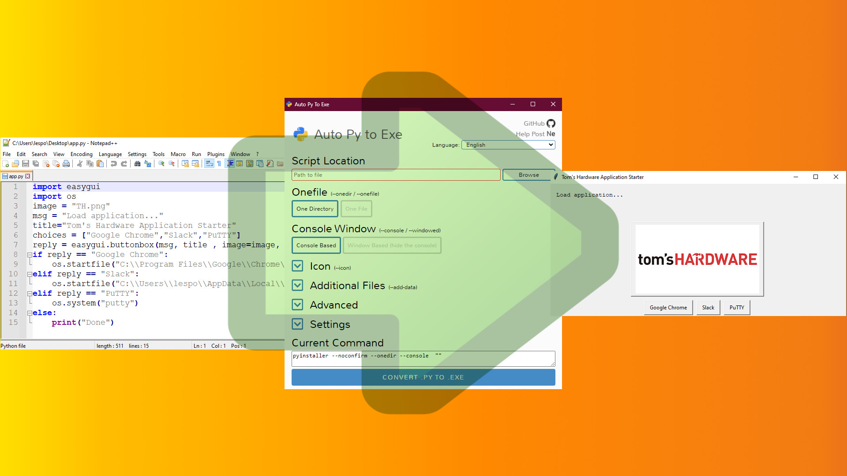Click the Browse button icon for script path
The height and width of the screenshot is (476, 847).
coord(528,175)
